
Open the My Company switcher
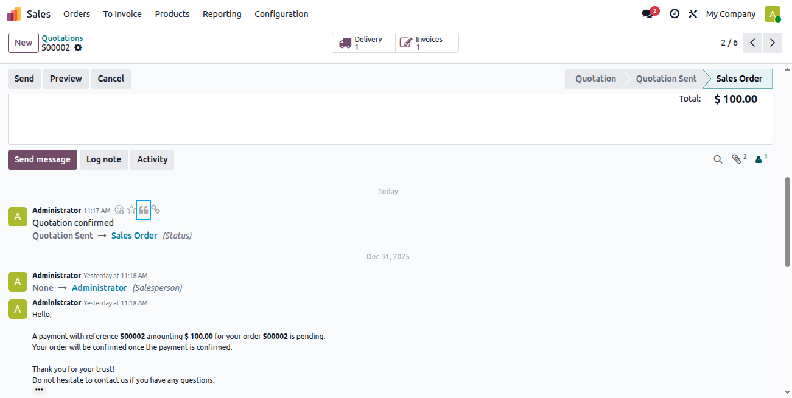coord(731,13)
